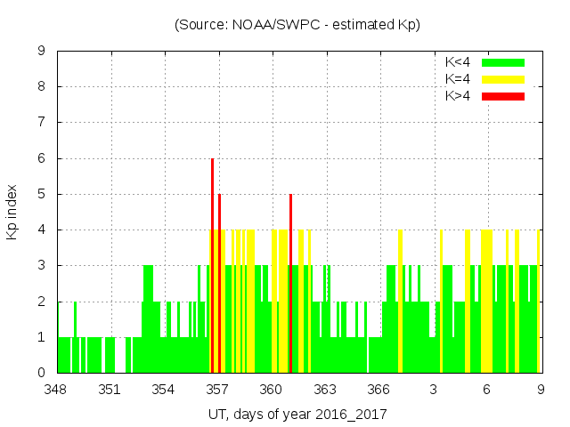Click the 'UT, days of year 2016_2017' label
Screen dimensions: 570x427
point(297,414)
